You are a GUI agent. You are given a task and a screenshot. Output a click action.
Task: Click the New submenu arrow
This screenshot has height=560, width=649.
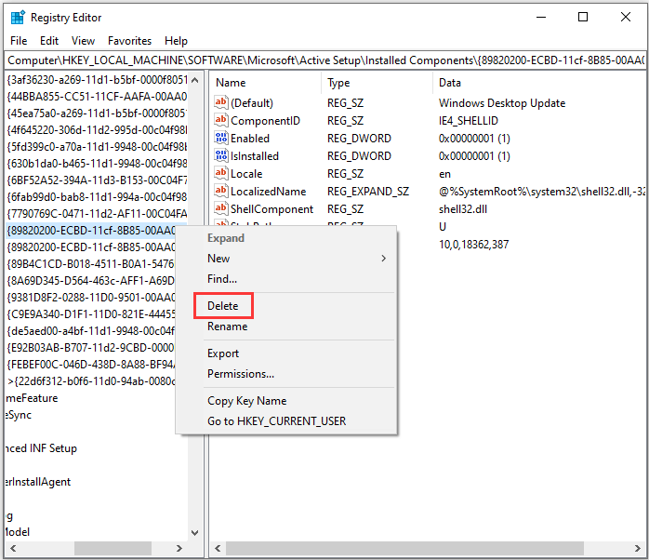(384, 259)
